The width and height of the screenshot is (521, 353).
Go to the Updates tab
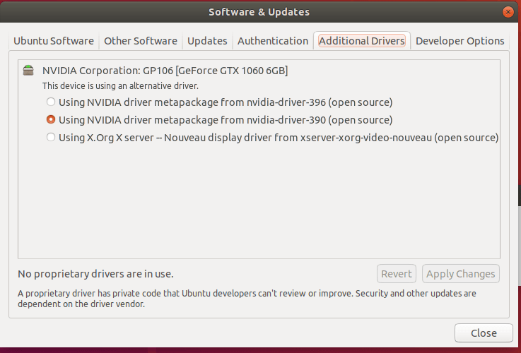pos(207,41)
